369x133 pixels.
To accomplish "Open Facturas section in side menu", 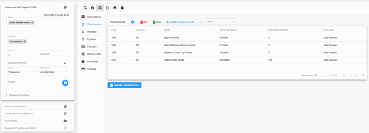I will [x=92, y=47].
